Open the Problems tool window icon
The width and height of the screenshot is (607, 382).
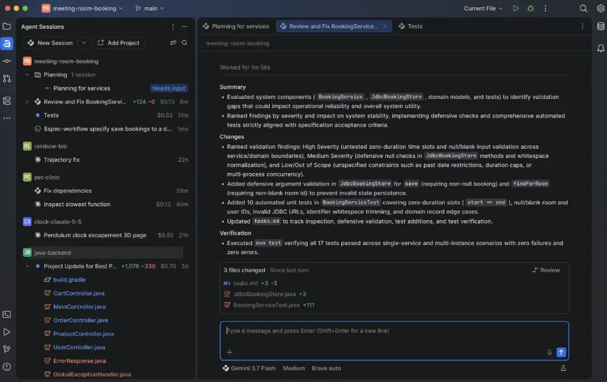(7, 366)
